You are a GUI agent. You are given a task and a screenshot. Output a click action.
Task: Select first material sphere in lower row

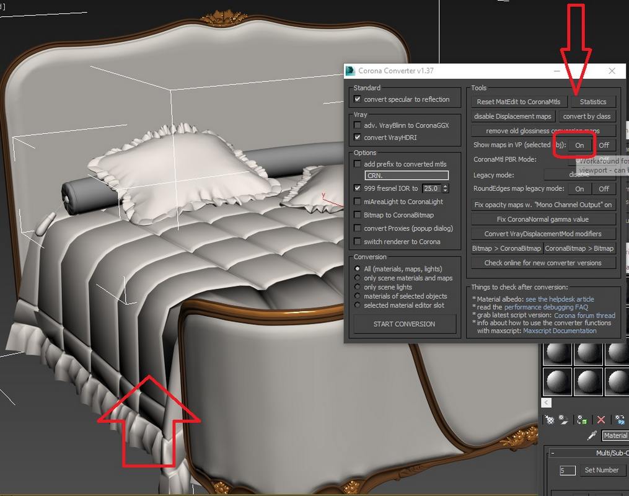tap(557, 381)
